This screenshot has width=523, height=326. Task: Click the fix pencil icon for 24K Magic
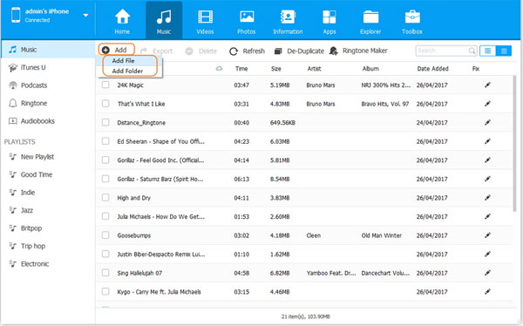click(487, 85)
